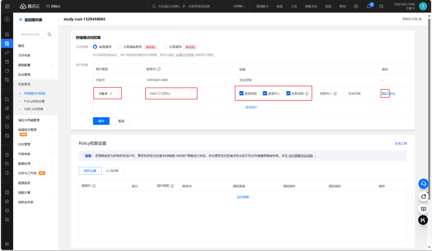Click the cloud floating icon on right edge
Image resolution: width=432 pixels, height=251 pixels.
(x=423, y=196)
